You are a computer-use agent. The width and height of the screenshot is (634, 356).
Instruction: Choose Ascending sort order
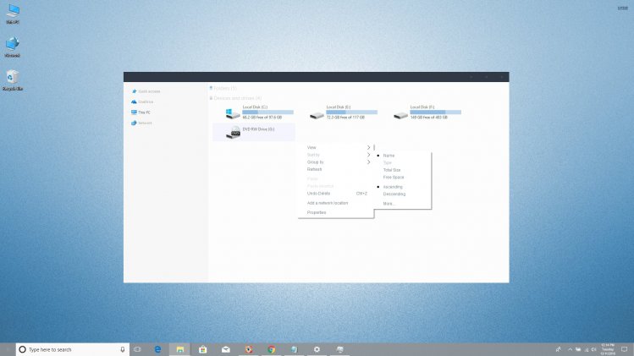[393, 187]
